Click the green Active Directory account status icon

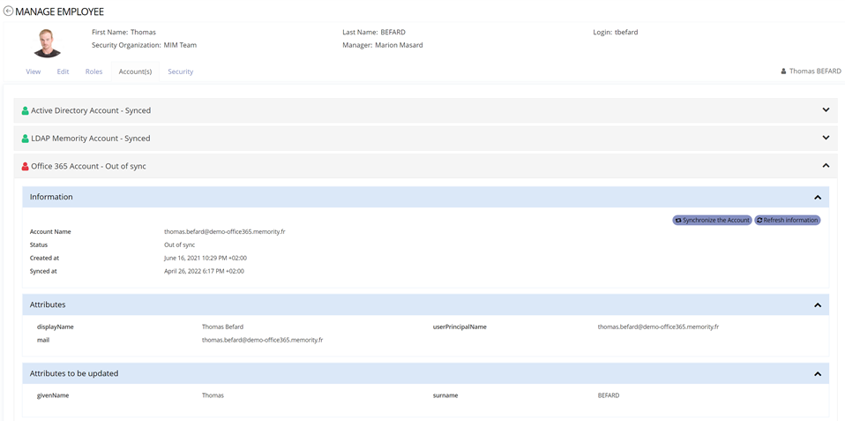[26, 111]
